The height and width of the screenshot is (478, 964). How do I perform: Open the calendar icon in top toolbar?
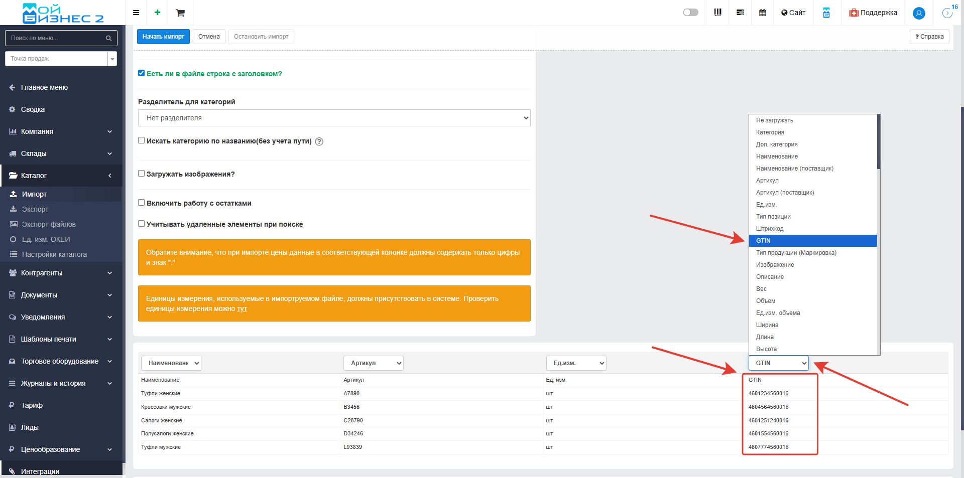click(762, 13)
